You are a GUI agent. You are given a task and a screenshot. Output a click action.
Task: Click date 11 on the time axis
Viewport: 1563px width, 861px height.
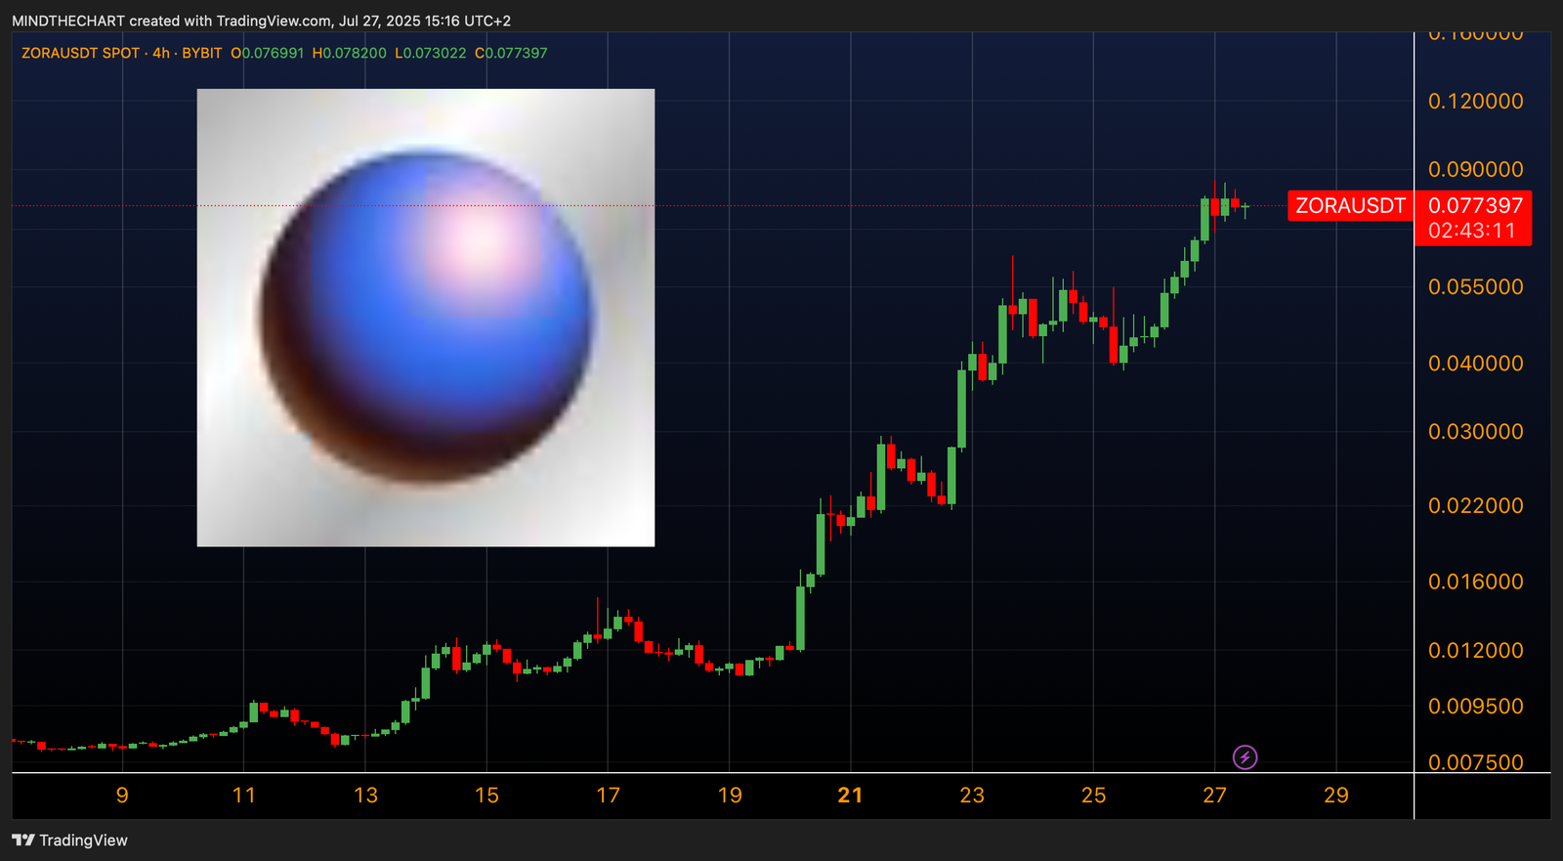(x=244, y=796)
